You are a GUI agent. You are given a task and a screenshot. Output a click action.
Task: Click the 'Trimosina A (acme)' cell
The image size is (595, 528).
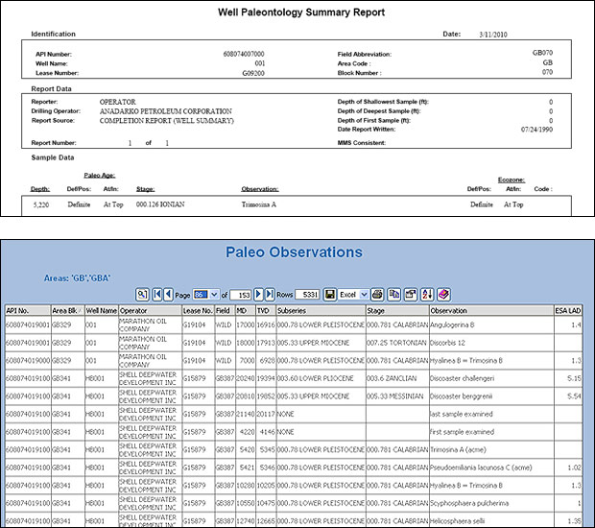click(x=491, y=450)
